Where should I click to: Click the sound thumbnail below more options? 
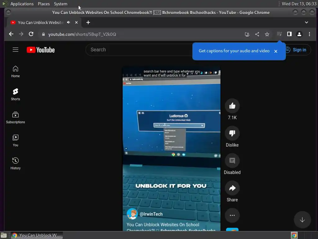pyautogui.click(x=232, y=229)
